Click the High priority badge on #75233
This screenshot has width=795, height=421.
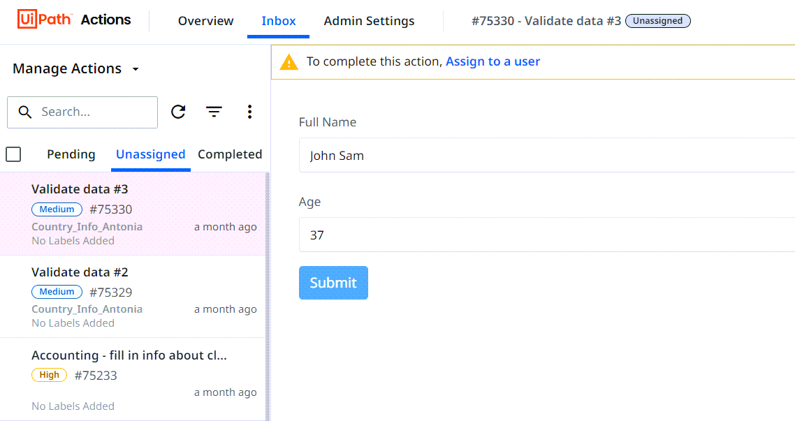click(x=49, y=375)
